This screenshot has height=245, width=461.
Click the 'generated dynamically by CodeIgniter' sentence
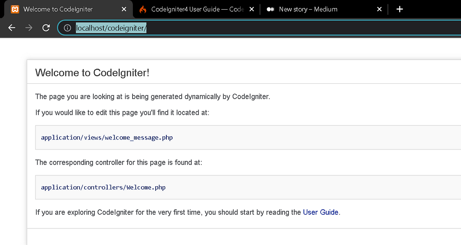153,96
